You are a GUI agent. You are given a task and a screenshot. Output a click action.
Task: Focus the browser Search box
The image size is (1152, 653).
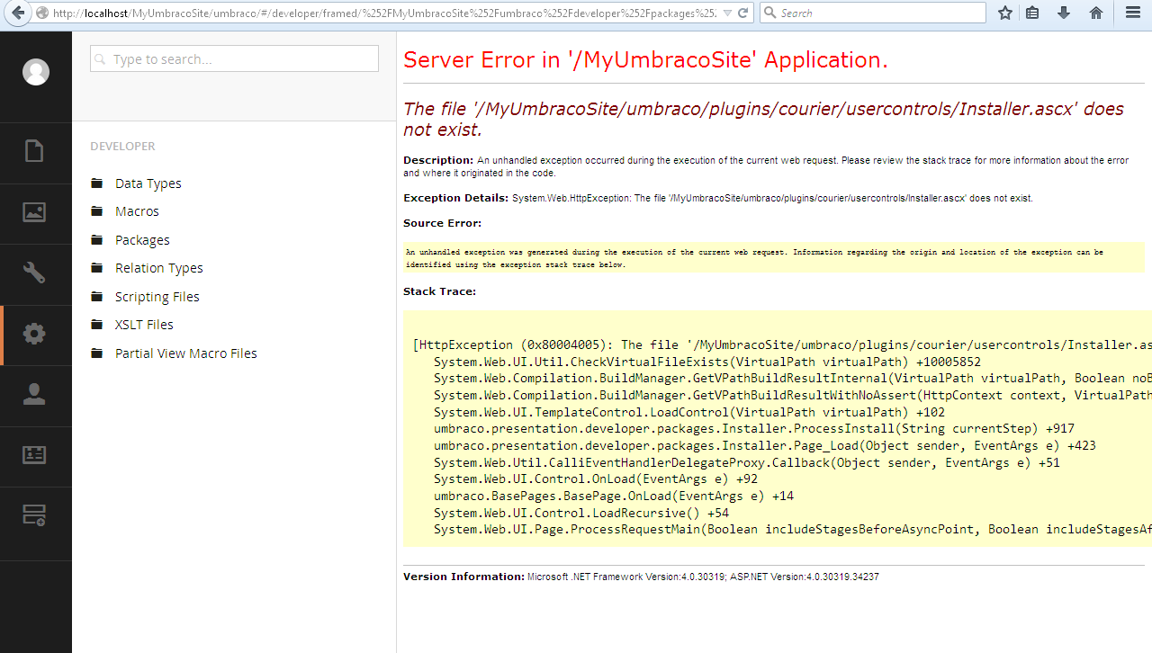tap(873, 13)
